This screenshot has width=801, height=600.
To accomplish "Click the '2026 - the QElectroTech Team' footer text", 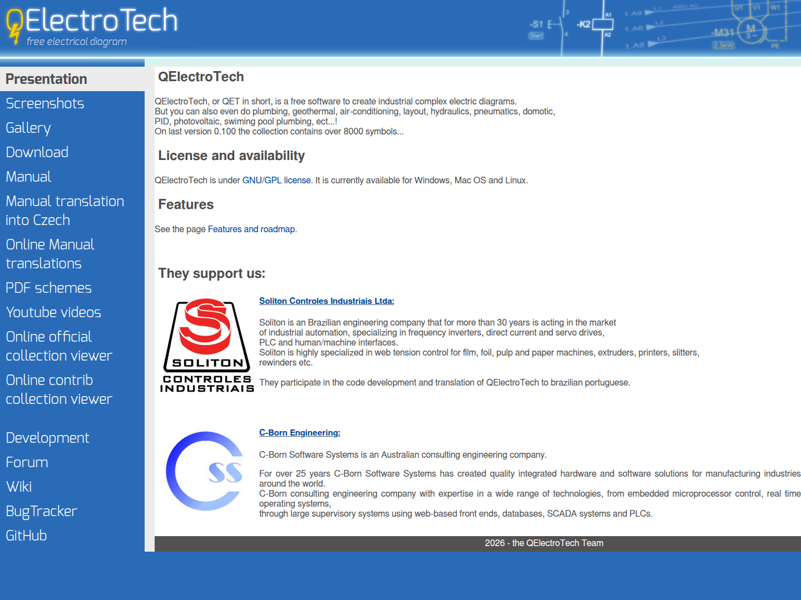I will (544, 543).
